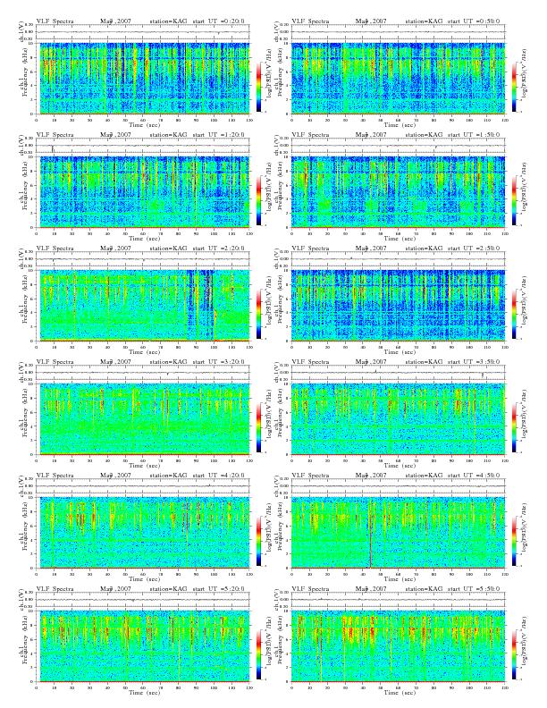
Task: Select the heading 'start UT =5:20:0'
Action: tap(218, 589)
